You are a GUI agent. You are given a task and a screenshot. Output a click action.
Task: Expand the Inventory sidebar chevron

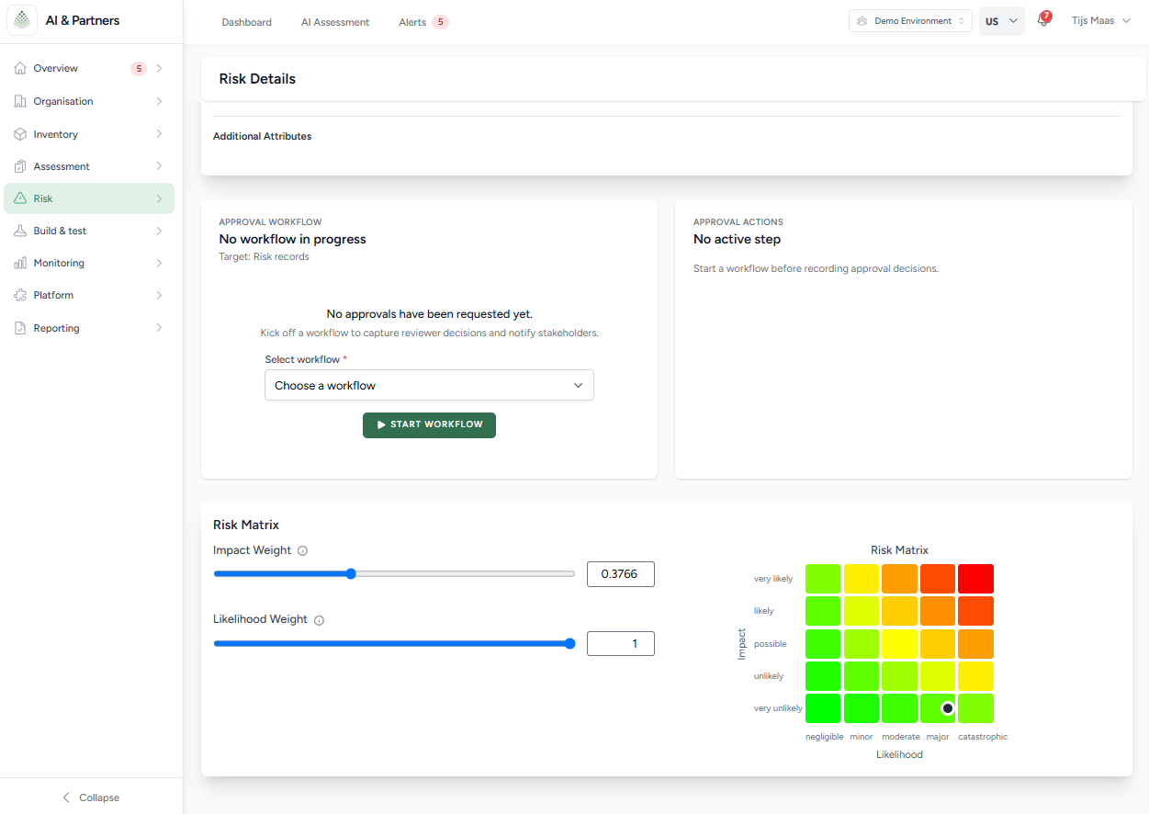pyautogui.click(x=159, y=134)
